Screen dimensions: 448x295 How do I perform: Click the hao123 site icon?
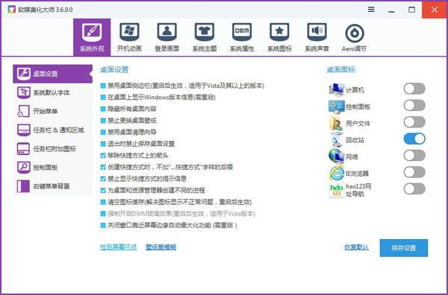click(x=336, y=190)
